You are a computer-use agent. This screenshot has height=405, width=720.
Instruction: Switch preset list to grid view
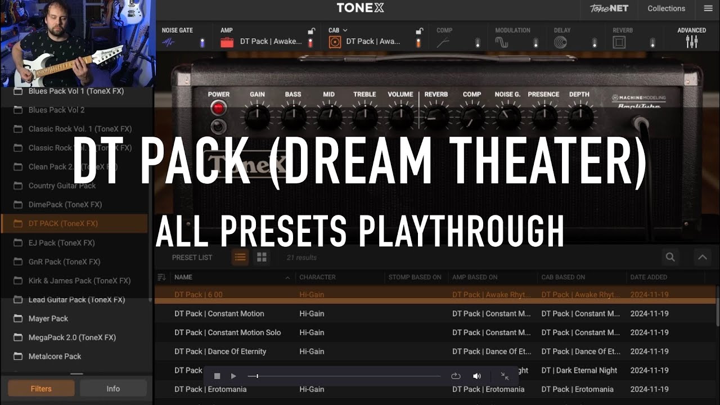[x=262, y=257]
